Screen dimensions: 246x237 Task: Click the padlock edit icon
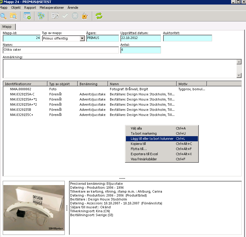[x=85, y=16]
